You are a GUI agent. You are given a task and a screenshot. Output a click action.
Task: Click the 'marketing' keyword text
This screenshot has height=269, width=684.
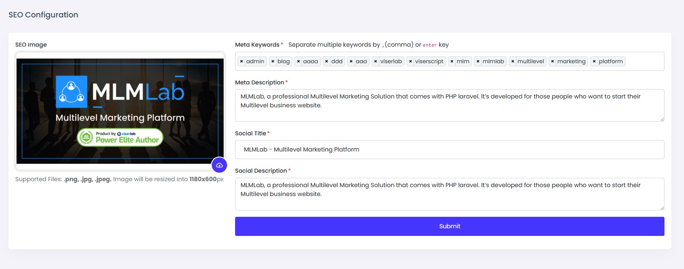pos(571,62)
